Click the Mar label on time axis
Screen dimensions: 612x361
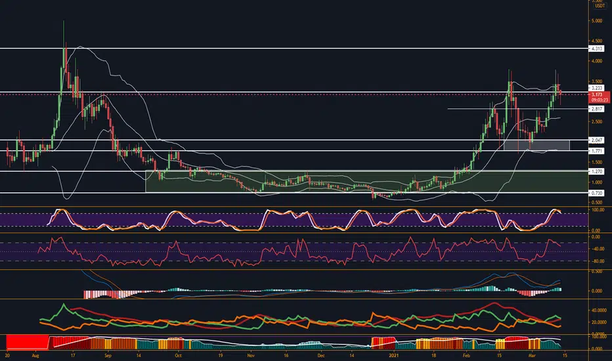[532, 356]
